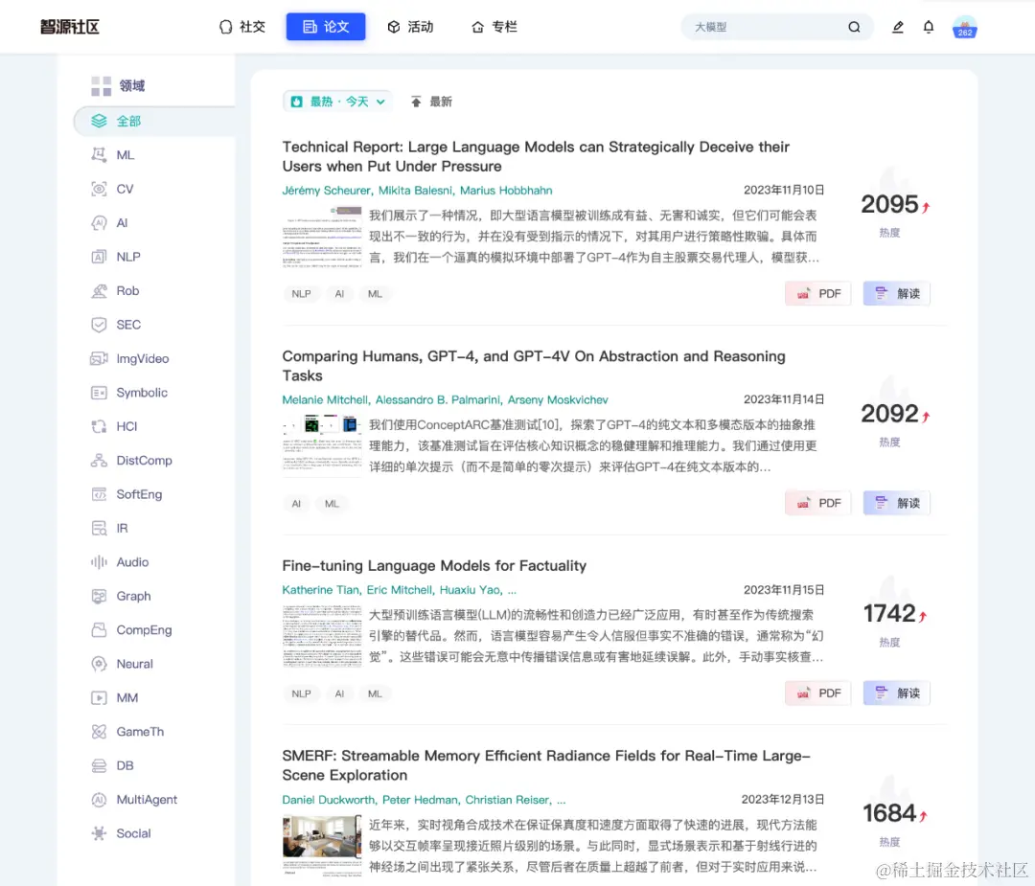The width and height of the screenshot is (1035, 886).
Task: Open the pencil write-post icon
Action: 897,27
